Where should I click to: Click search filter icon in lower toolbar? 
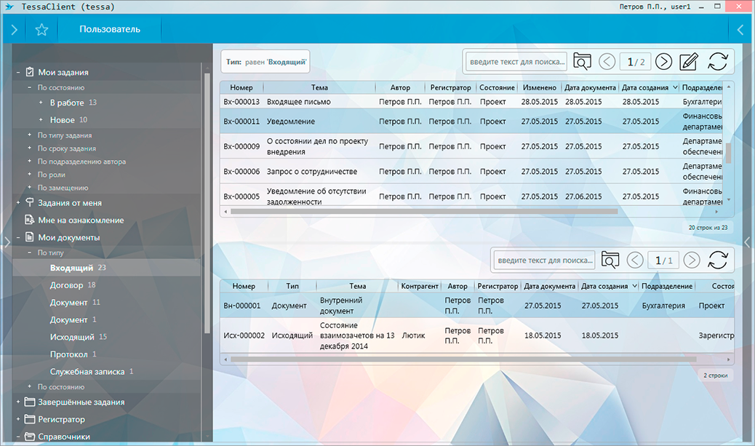tap(610, 260)
